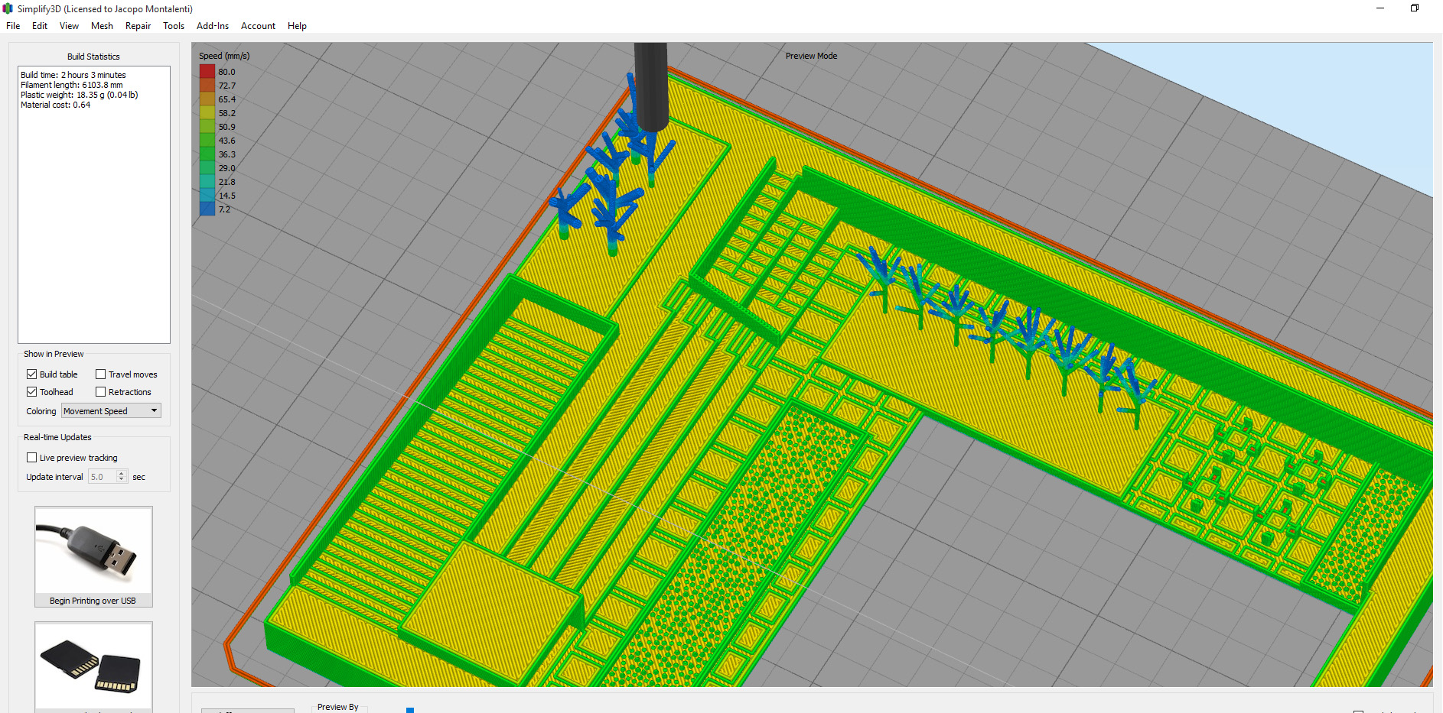Uncheck the Toolhead display option

(x=32, y=392)
